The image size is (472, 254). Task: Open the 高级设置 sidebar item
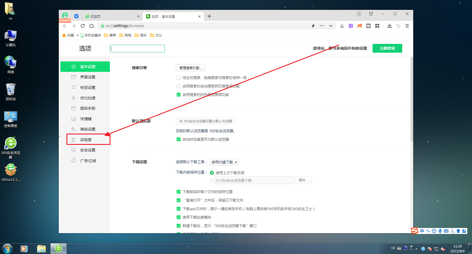pyautogui.click(x=85, y=129)
